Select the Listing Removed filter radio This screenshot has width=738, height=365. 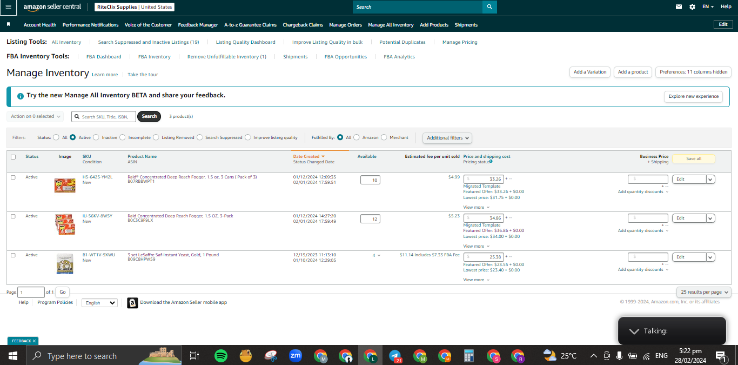(156, 137)
